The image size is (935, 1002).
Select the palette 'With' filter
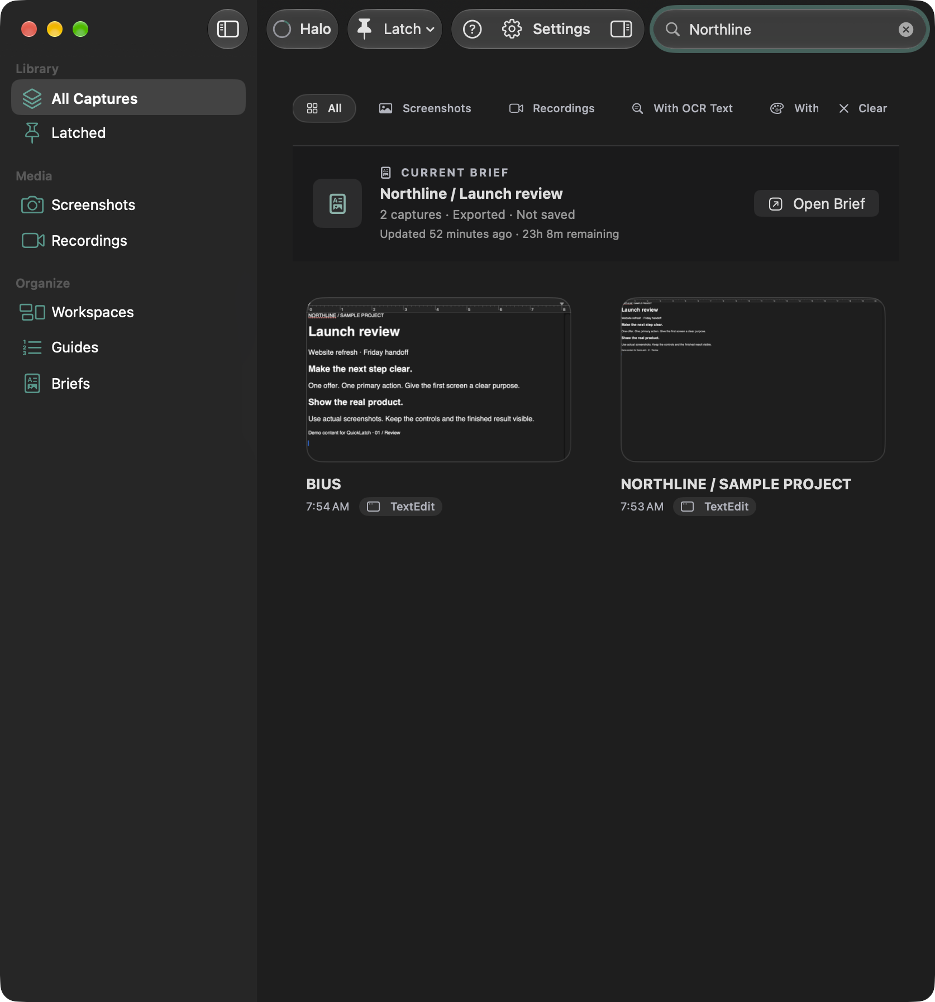pyautogui.click(x=795, y=108)
